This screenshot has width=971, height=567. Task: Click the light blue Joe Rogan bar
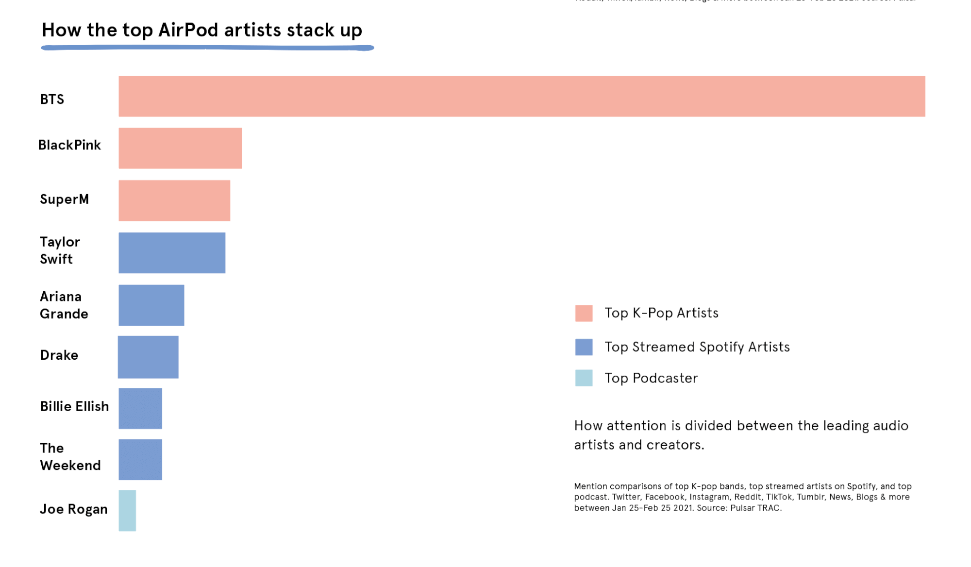click(127, 511)
